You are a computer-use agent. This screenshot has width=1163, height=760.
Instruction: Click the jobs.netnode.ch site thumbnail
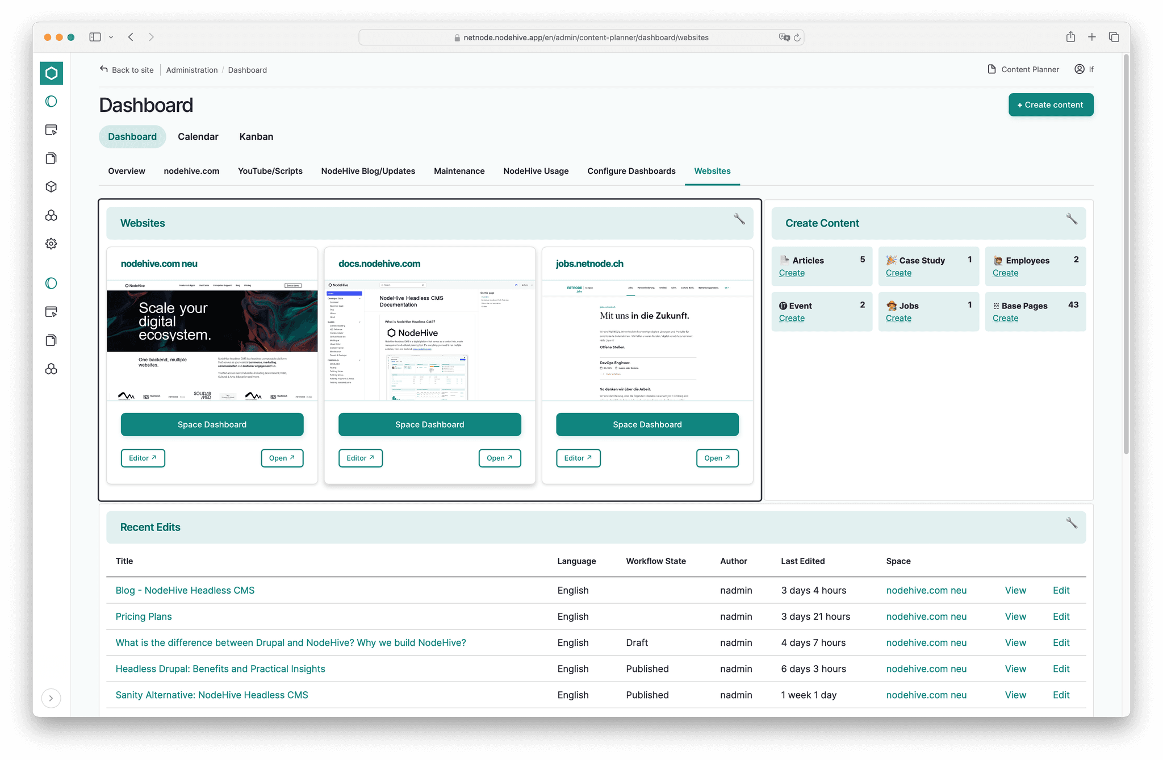[x=647, y=341]
